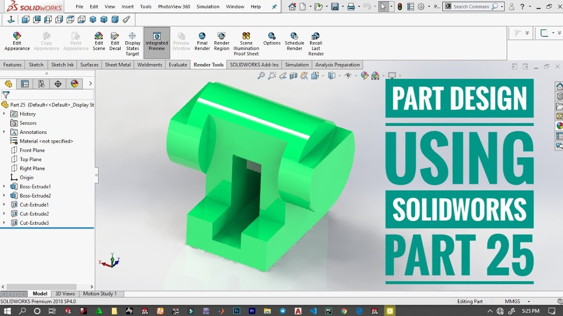Open PhotoView 360 Options
The height and width of the screenshot is (316, 563).
[x=272, y=39]
